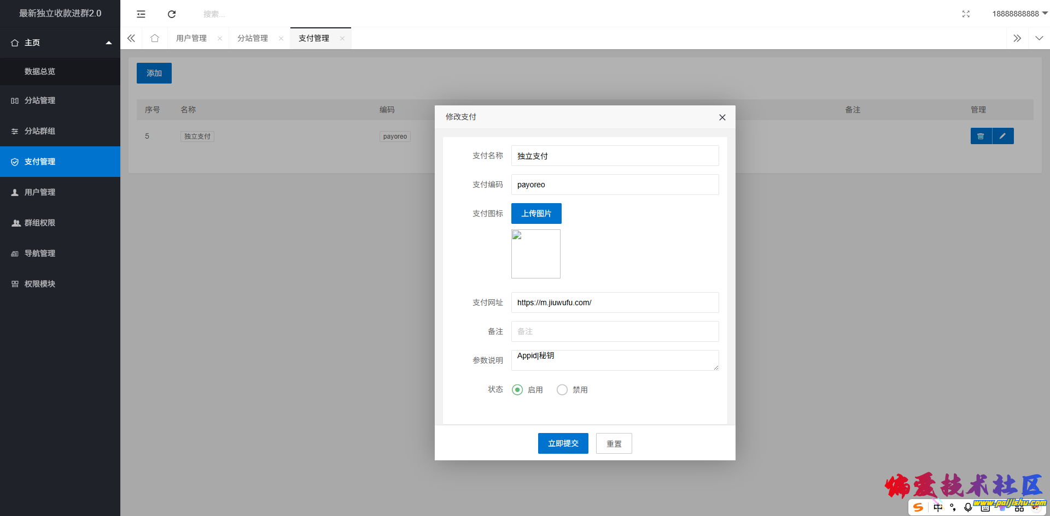This screenshot has width=1050, height=516.
Task: Select the 启用 radio button
Action: pos(517,390)
